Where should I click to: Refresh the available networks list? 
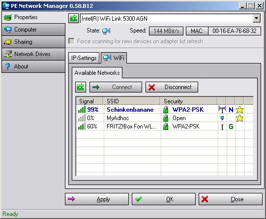[x=81, y=87]
